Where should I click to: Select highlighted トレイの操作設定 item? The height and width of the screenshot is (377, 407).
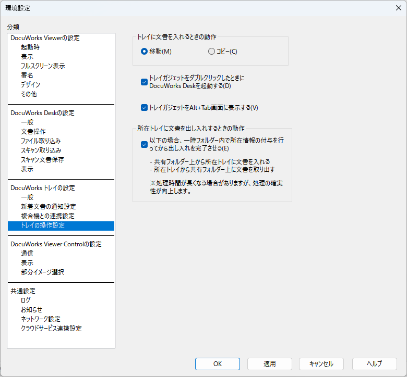click(61, 225)
